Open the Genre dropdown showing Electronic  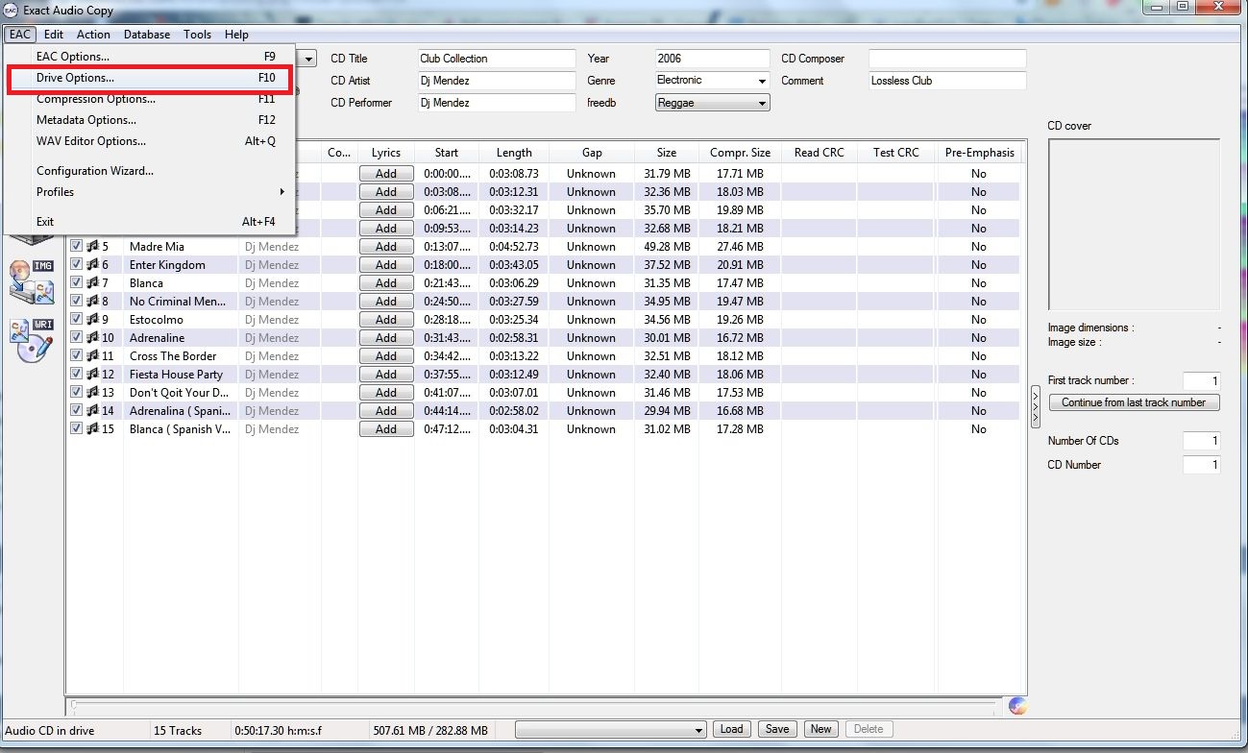pyautogui.click(x=713, y=81)
